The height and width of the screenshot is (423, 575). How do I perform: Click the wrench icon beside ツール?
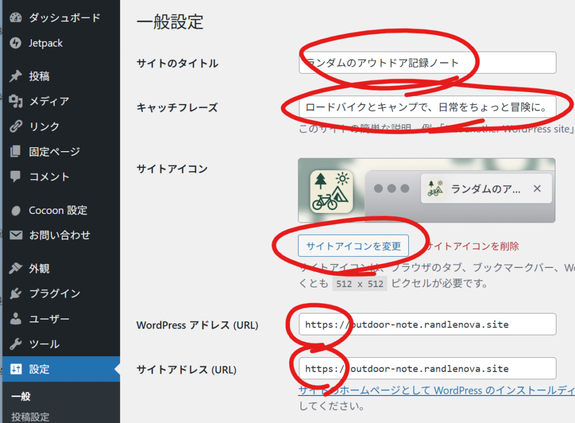[x=16, y=344]
